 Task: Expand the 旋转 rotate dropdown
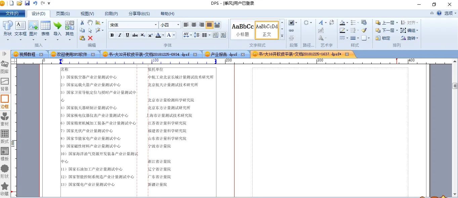point(417,38)
